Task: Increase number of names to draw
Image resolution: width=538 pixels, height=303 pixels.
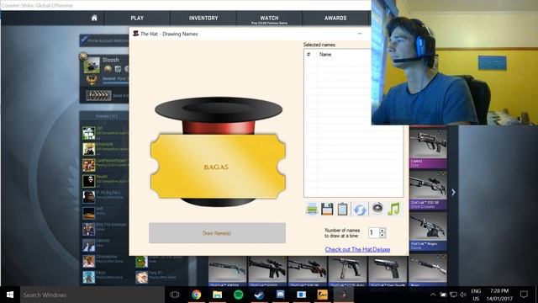Action: point(382,230)
